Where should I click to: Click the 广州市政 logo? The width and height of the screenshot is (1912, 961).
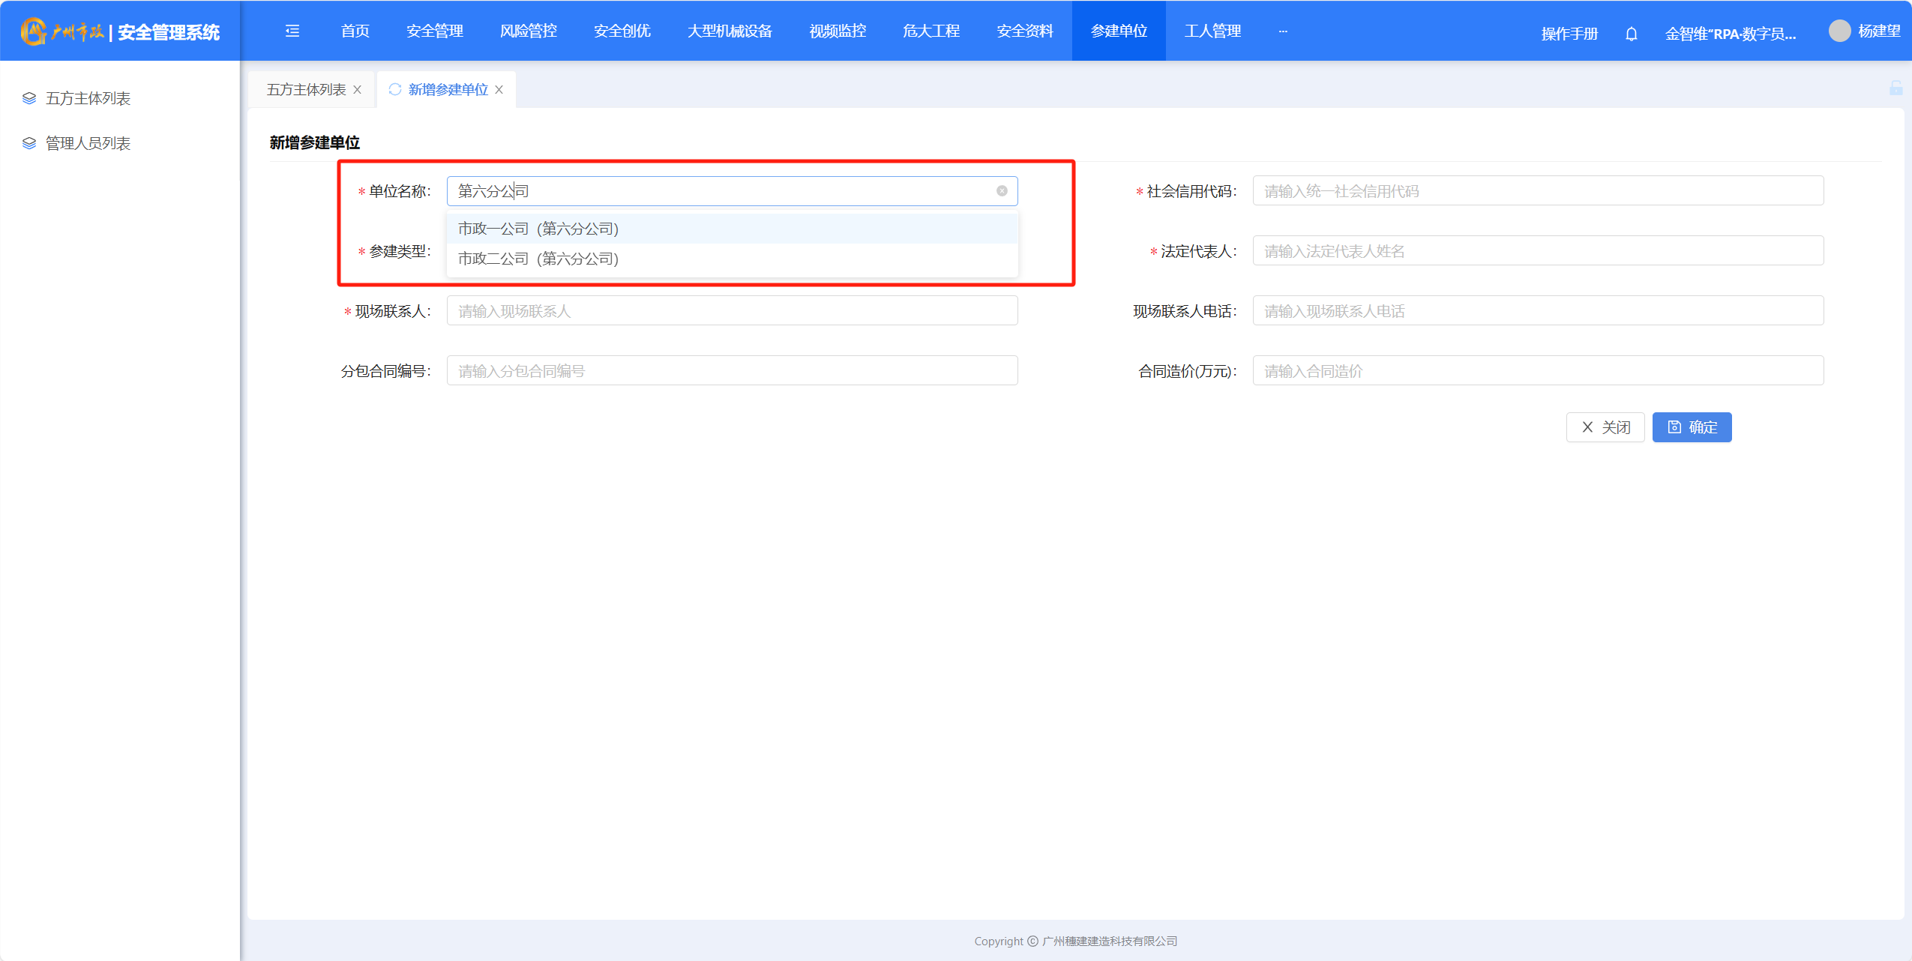point(64,31)
